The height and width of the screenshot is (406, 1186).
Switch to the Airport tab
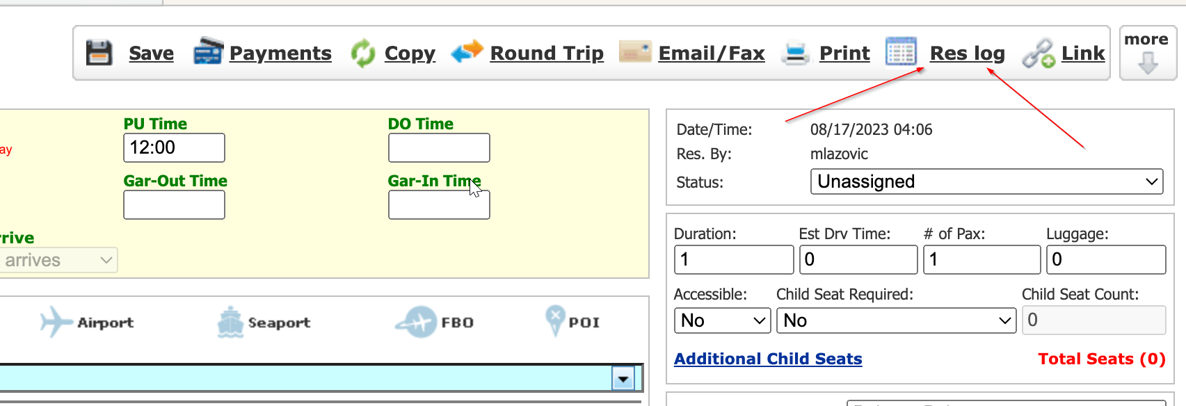87,323
